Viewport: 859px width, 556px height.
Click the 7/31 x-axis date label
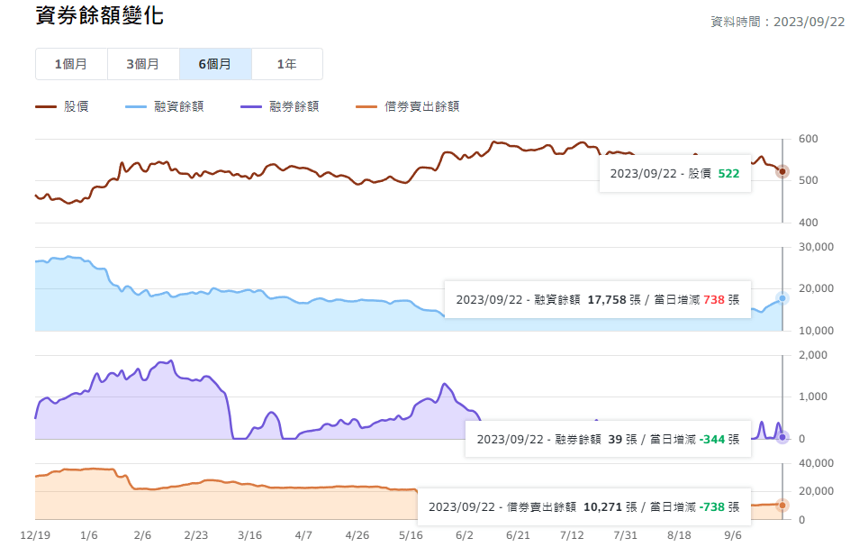click(x=626, y=535)
